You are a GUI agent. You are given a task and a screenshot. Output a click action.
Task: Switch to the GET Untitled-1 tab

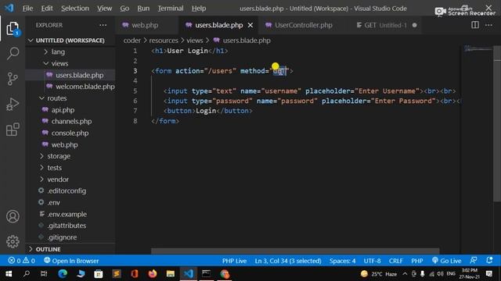[x=386, y=25]
